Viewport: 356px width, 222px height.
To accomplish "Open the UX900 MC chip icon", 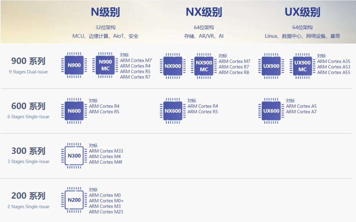I will pyautogui.click(x=302, y=66).
